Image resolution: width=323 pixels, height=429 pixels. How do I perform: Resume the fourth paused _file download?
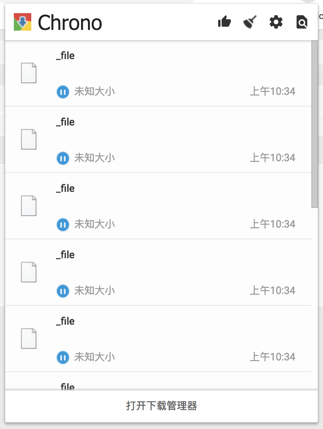click(x=63, y=291)
